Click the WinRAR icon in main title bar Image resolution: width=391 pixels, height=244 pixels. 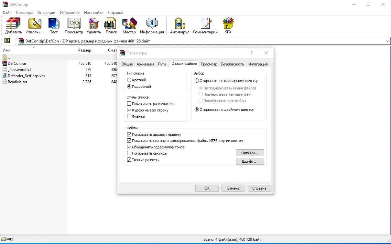[5, 4]
